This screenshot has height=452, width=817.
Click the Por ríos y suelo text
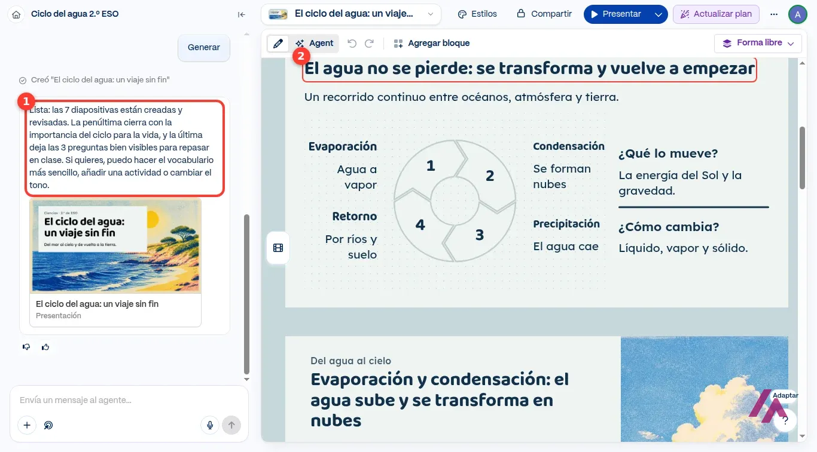(x=350, y=247)
